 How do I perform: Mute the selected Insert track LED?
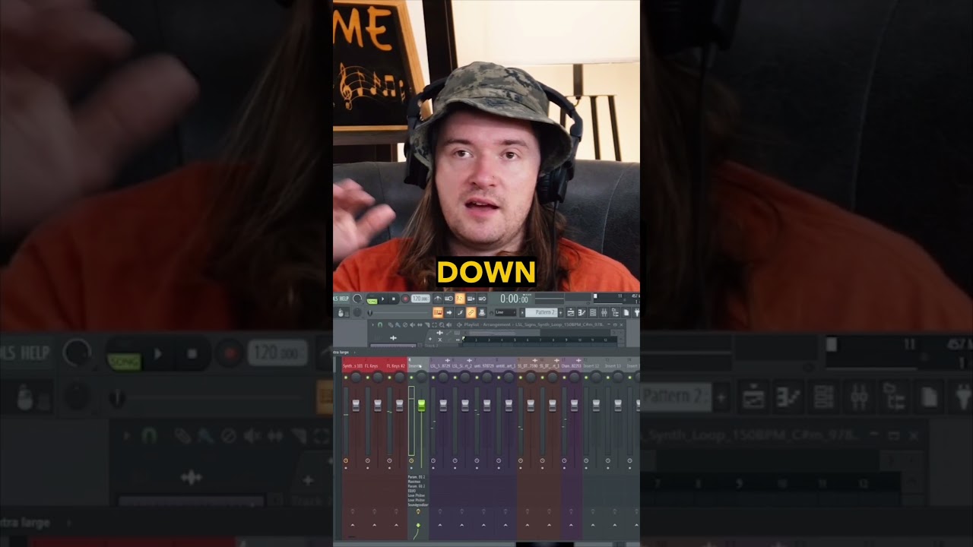coord(411,378)
